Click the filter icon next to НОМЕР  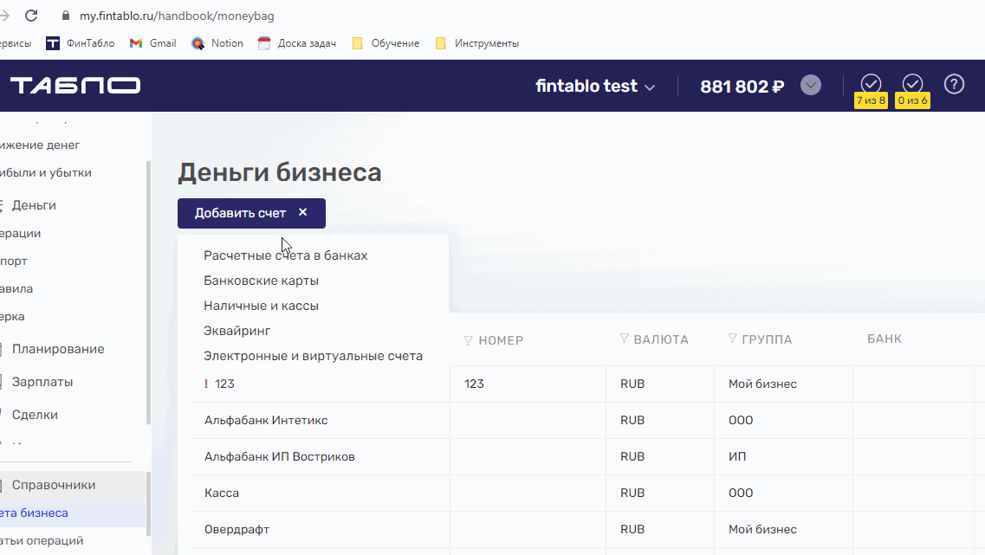tap(468, 340)
